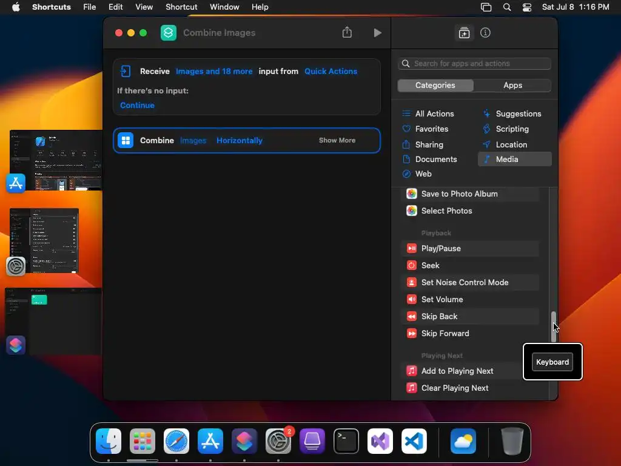621x466 pixels.
Task: Click the actions search field
Action: pyautogui.click(x=474, y=64)
